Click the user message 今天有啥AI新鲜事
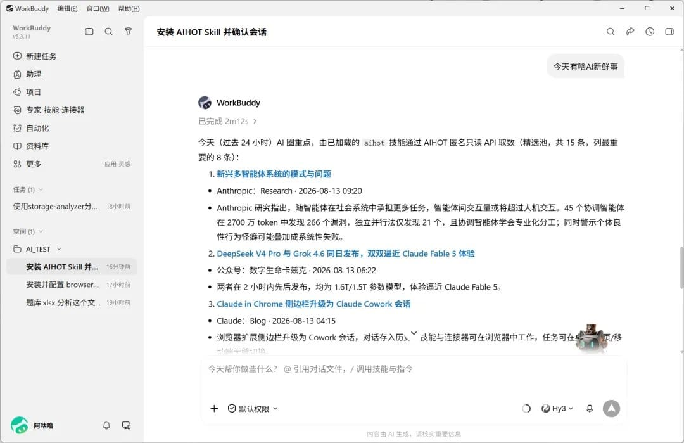 (x=585, y=67)
